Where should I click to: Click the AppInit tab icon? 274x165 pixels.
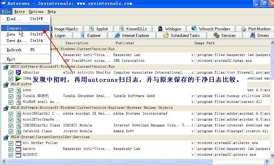[x=91, y=29]
